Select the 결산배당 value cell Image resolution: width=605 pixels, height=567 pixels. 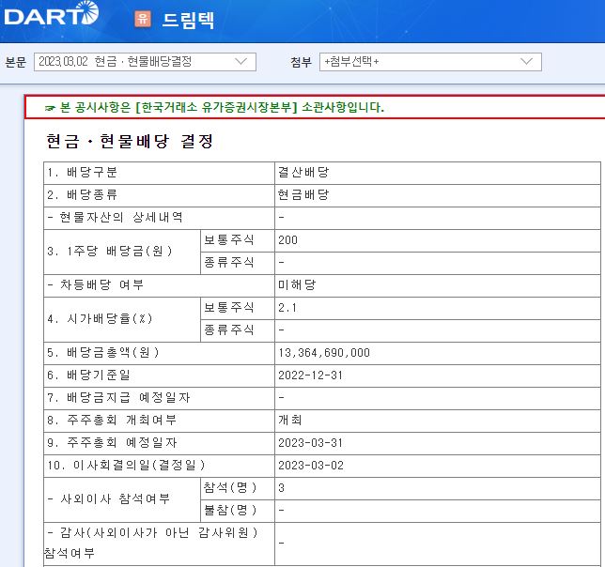click(x=302, y=173)
